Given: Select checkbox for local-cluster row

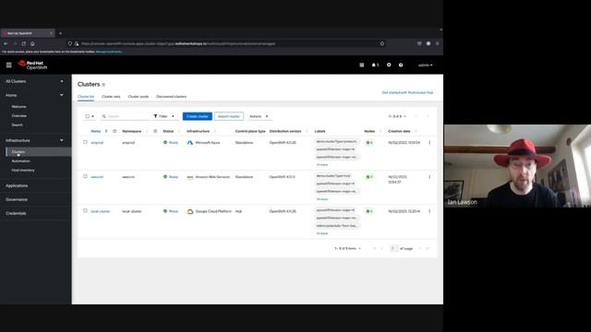Looking at the screenshot, I should click(x=85, y=211).
